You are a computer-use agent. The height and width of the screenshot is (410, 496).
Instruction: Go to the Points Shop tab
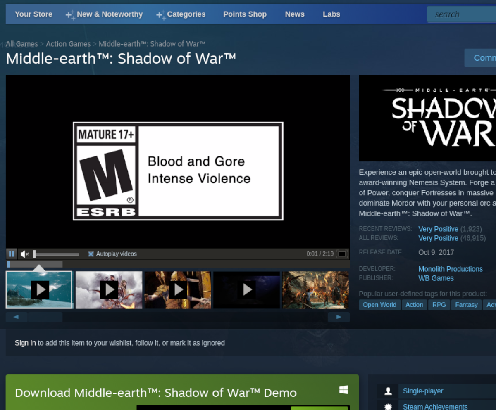(245, 14)
